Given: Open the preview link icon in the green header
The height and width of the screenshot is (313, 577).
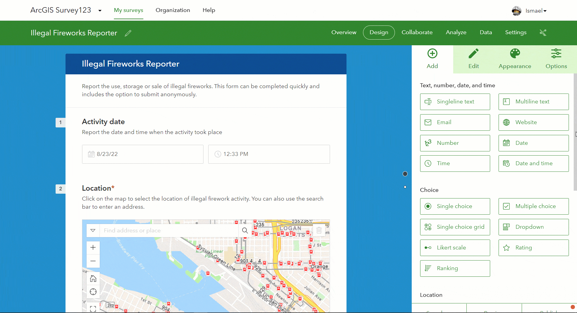Looking at the screenshot, I should click(543, 32).
